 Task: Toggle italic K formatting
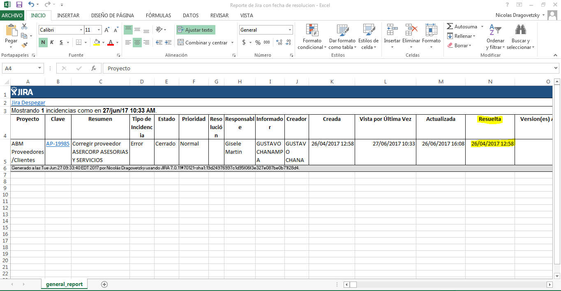pos(52,42)
